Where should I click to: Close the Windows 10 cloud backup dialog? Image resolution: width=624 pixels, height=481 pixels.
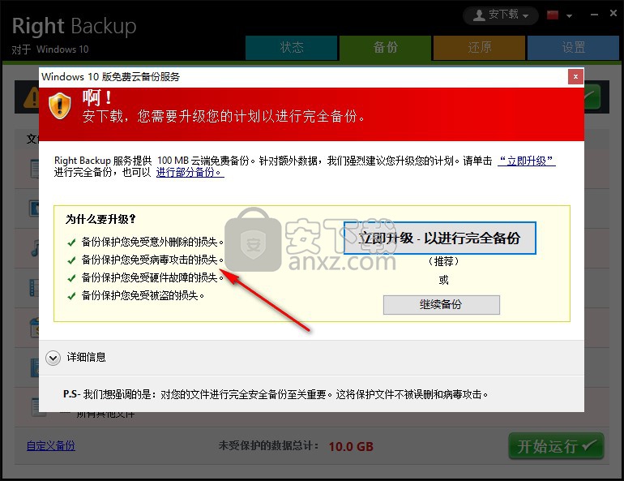[x=575, y=77]
